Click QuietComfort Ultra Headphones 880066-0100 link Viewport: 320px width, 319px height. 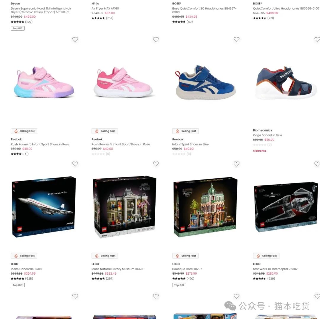[x=286, y=8]
